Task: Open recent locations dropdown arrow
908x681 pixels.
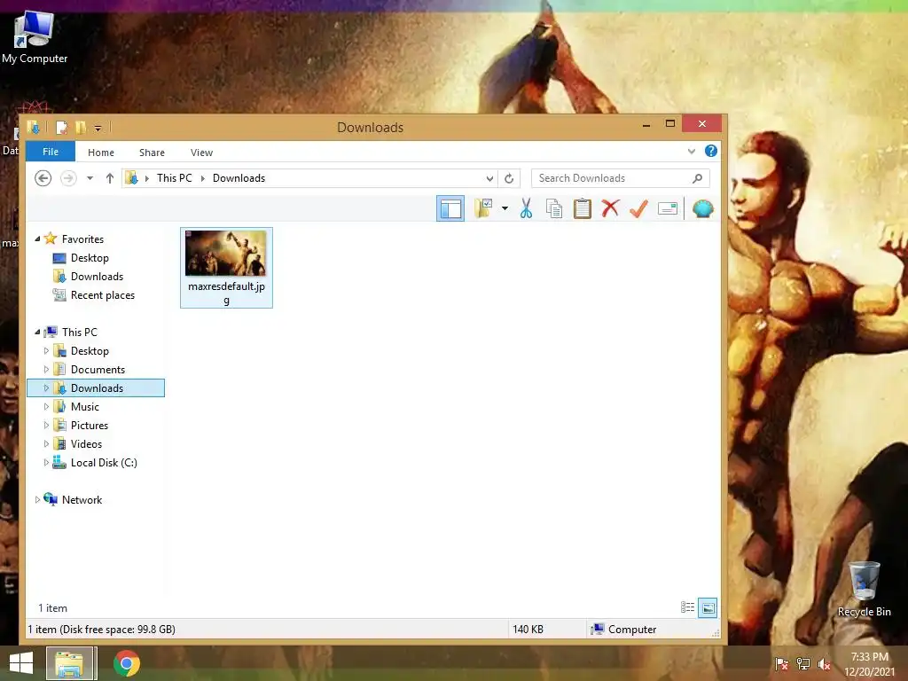Action: [90, 178]
